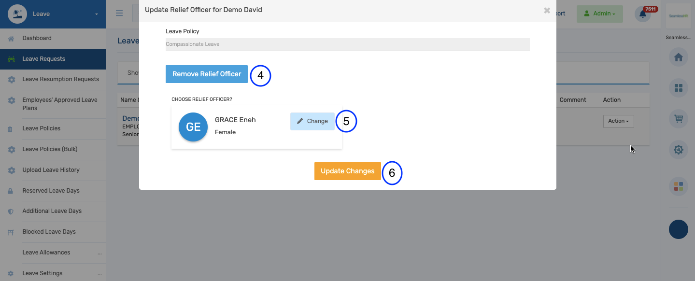Click the Remove Relief Officer button
This screenshot has height=281, width=695.
pos(207,74)
